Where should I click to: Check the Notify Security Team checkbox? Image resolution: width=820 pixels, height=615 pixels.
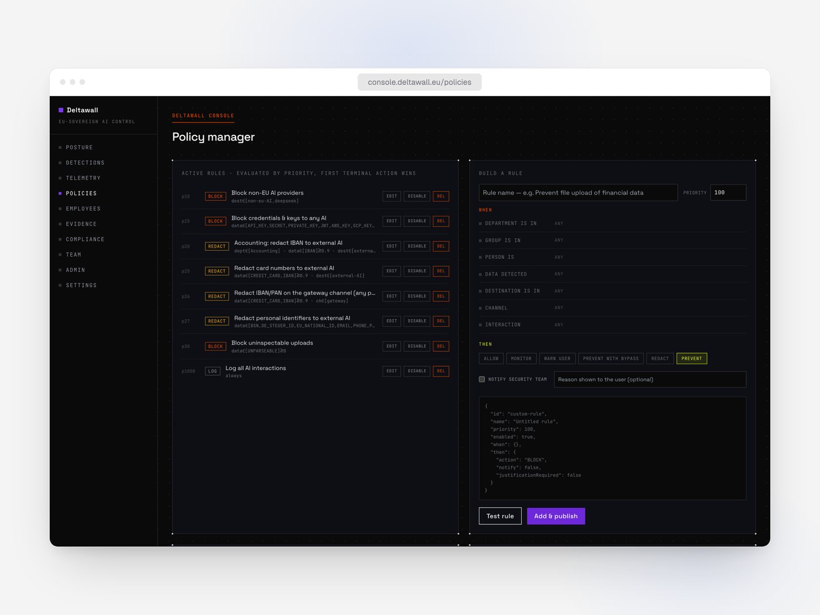[482, 380]
